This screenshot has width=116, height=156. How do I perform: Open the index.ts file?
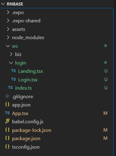(x=24, y=88)
